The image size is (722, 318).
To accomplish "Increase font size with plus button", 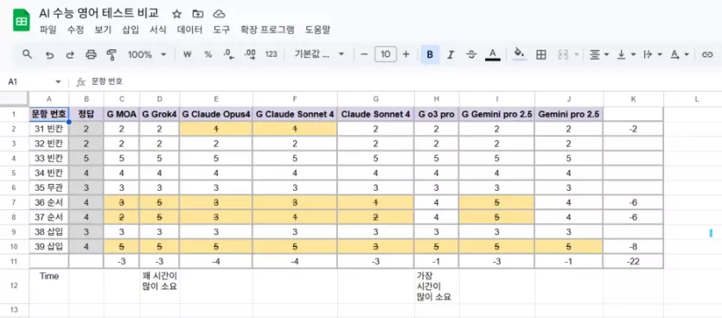I will tap(406, 54).
